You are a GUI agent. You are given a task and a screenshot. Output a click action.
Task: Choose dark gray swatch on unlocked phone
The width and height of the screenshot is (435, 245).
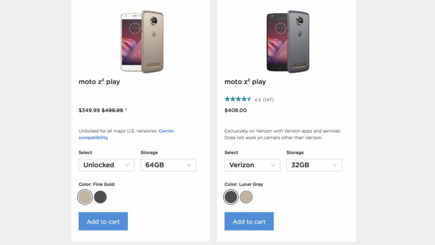100,197
